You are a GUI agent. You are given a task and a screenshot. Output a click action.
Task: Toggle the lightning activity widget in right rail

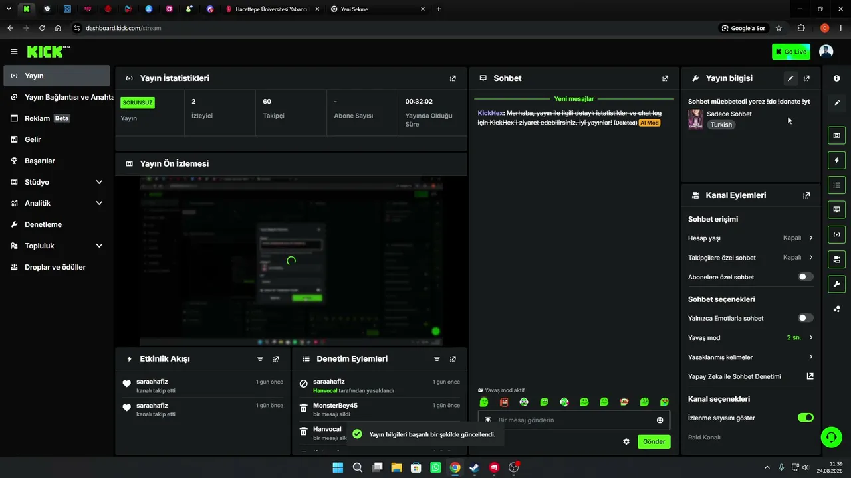(836, 161)
